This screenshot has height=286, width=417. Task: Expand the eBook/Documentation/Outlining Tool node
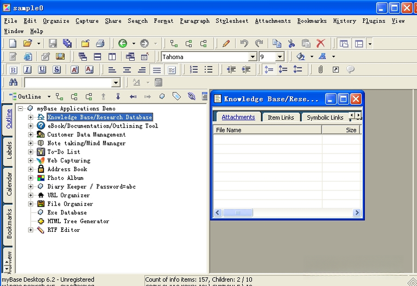click(31, 126)
